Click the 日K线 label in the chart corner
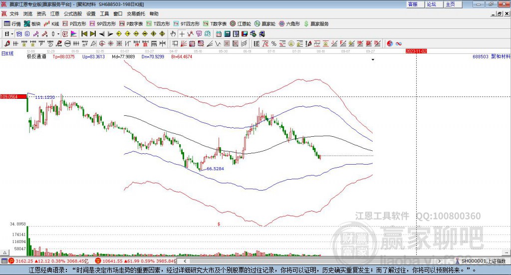Viewport: 511px width, 275px height. tap(7, 53)
